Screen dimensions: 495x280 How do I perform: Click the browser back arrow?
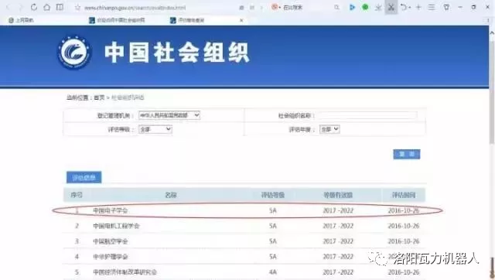(9, 7)
